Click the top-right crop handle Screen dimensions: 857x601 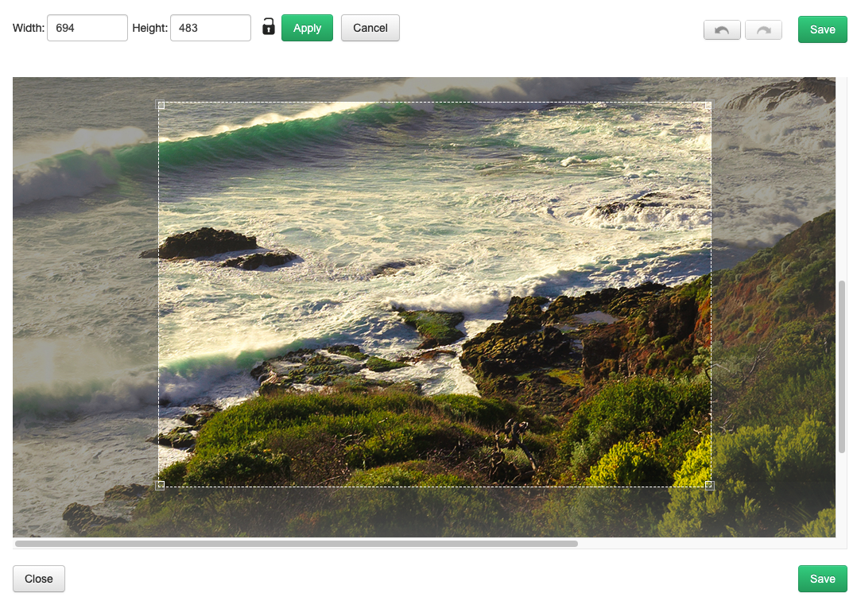[x=709, y=105]
